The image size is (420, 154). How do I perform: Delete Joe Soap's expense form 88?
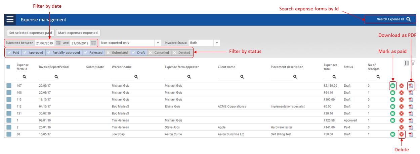point(401,134)
